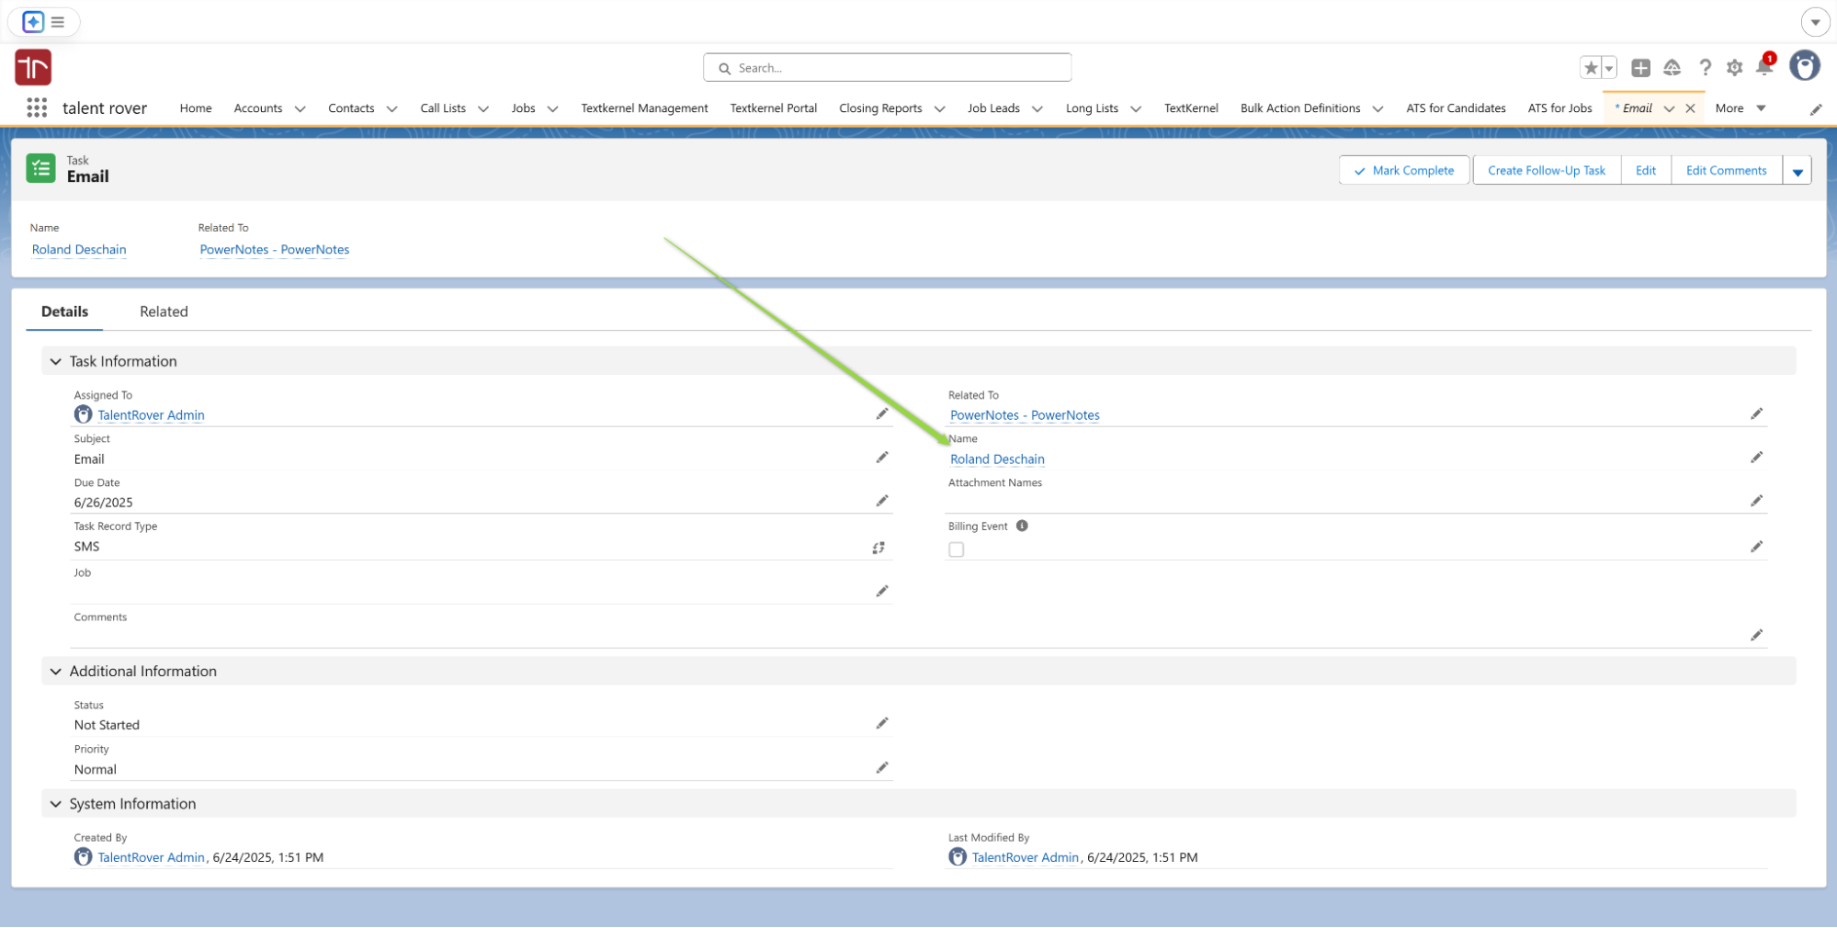Viewport: 1837px width, 928px height.
Task: Close the Email nav tab
Action: (x=1690, y=108)
